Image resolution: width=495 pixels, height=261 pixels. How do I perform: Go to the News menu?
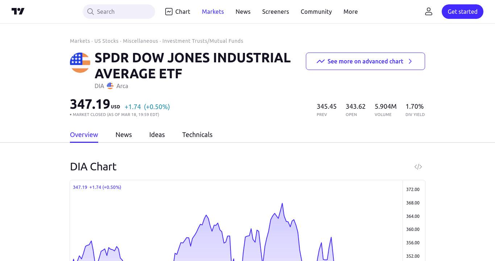pos(243,12)
